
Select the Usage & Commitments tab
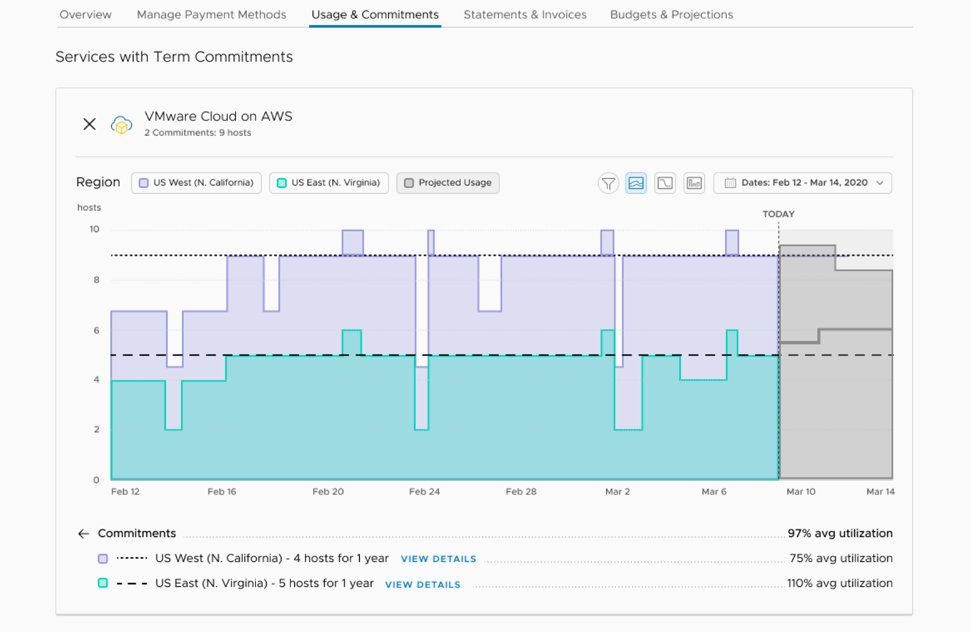pyautogui.click(x=375, y=14)
